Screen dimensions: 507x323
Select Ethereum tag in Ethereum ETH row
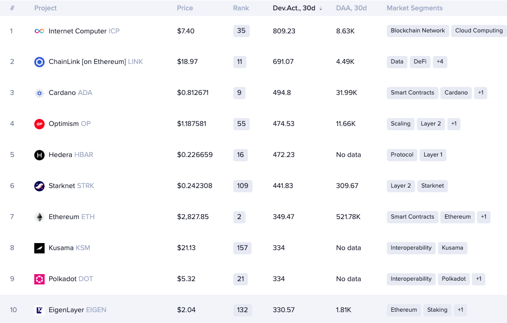pyautogui.click(x=458, y=217)
